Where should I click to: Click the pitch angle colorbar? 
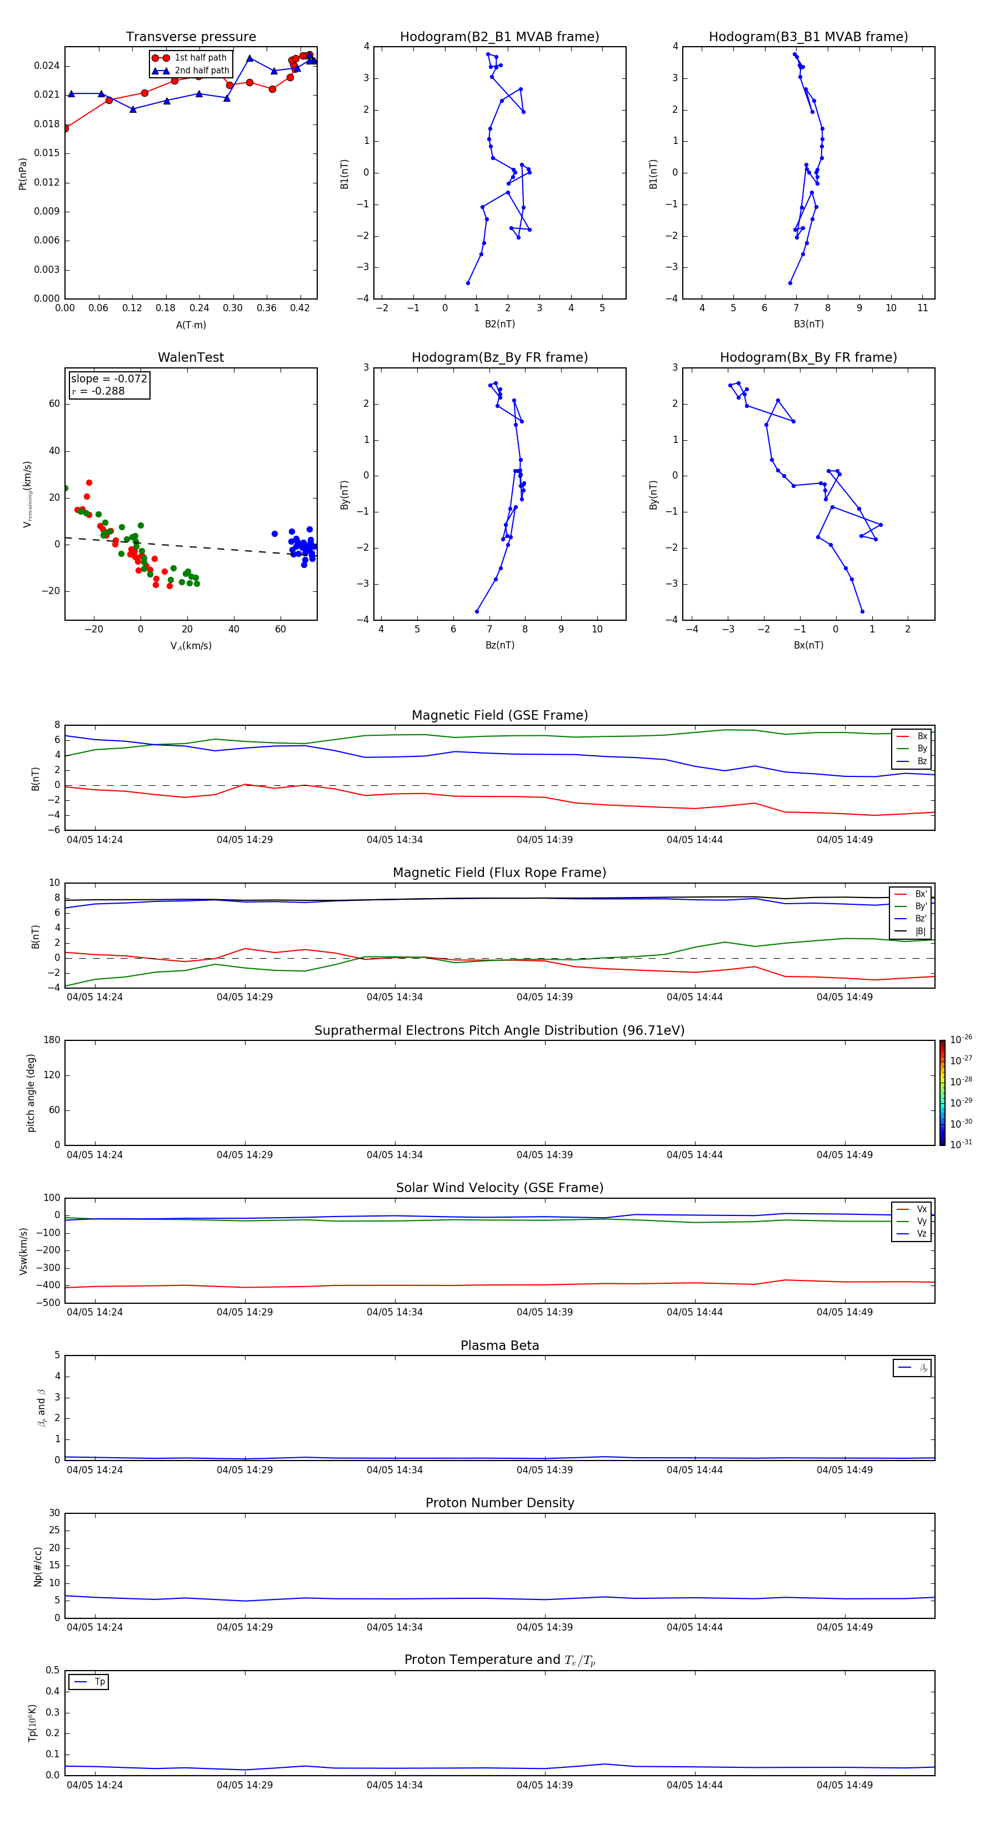942,1093
